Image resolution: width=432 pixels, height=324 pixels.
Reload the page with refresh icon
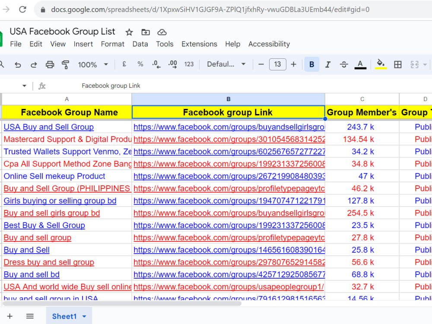pos(22,10)
